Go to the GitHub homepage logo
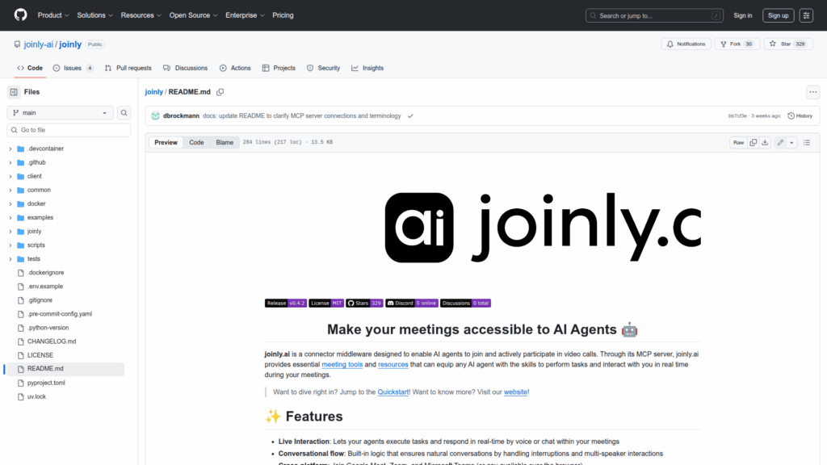Image resolution: width=827 pixels, height=465 pixels. click(20, 15)
